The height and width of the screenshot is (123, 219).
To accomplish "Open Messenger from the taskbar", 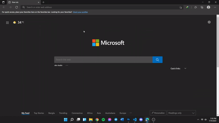I will (110, 119).
